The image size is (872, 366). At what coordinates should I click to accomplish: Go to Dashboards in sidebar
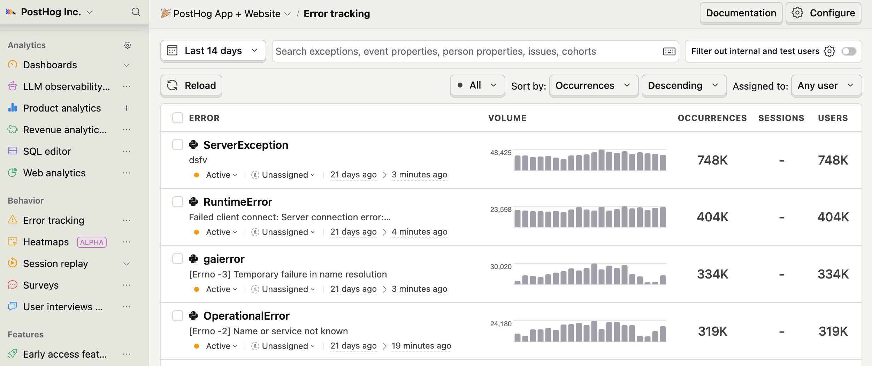[50, 65]
